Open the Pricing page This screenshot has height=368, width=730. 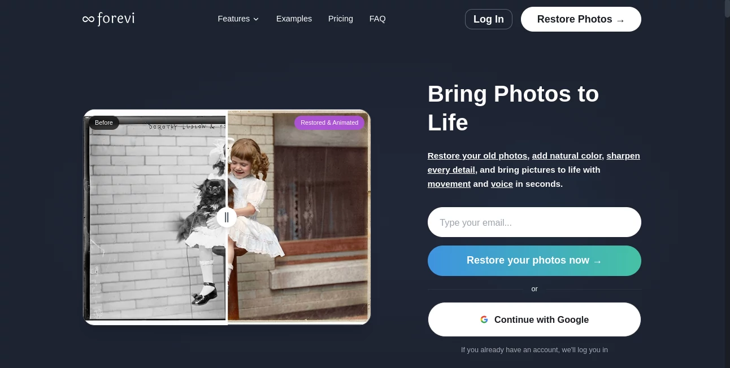click(341, 19)
